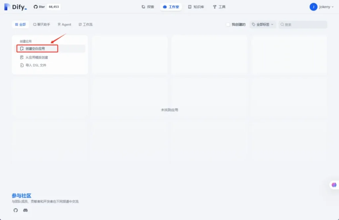Select the 工作室 navigation tab
The height and width of the screenshot is (220, 339).
point(171,7)
